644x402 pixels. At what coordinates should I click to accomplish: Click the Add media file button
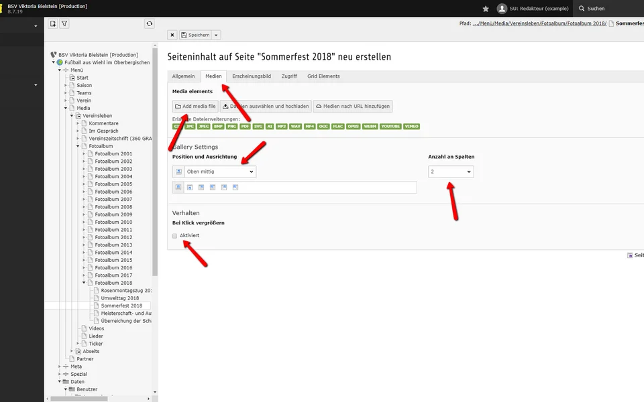pos(195,106)
